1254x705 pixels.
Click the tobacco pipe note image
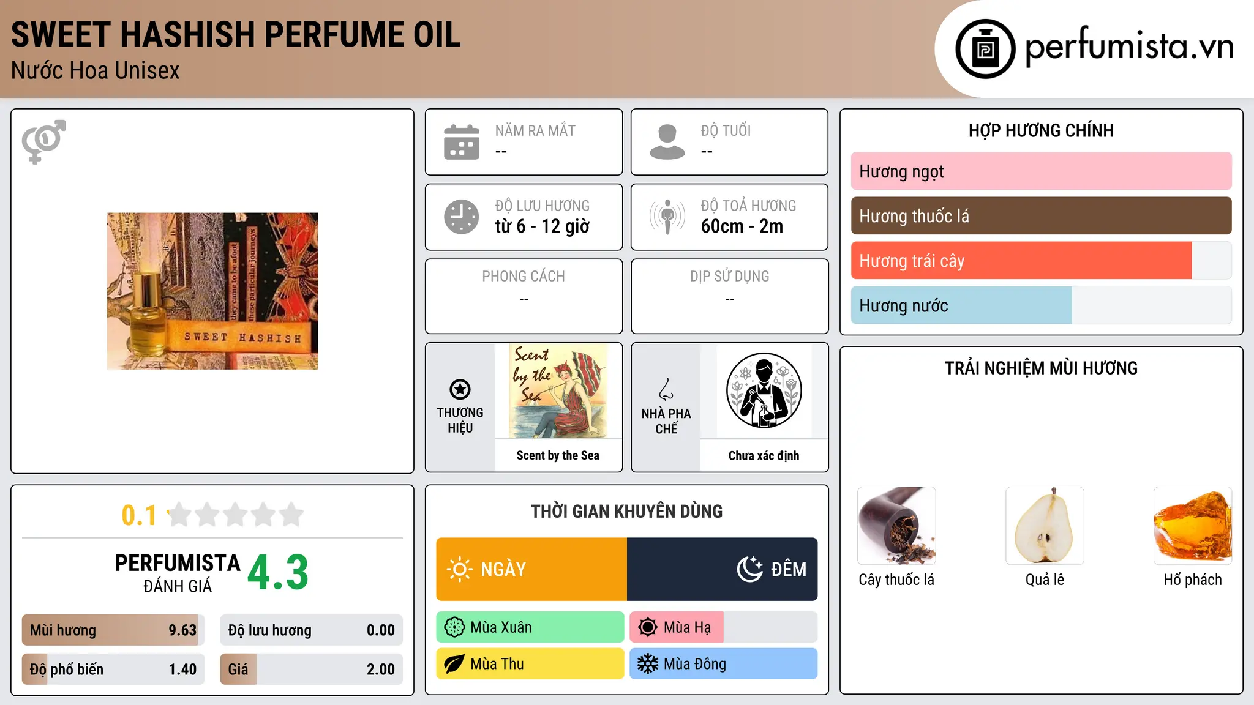point(896,526)
